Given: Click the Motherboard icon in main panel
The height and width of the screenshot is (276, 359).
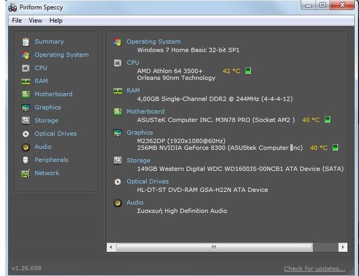Looking at the screenshot, I should 118,112.
